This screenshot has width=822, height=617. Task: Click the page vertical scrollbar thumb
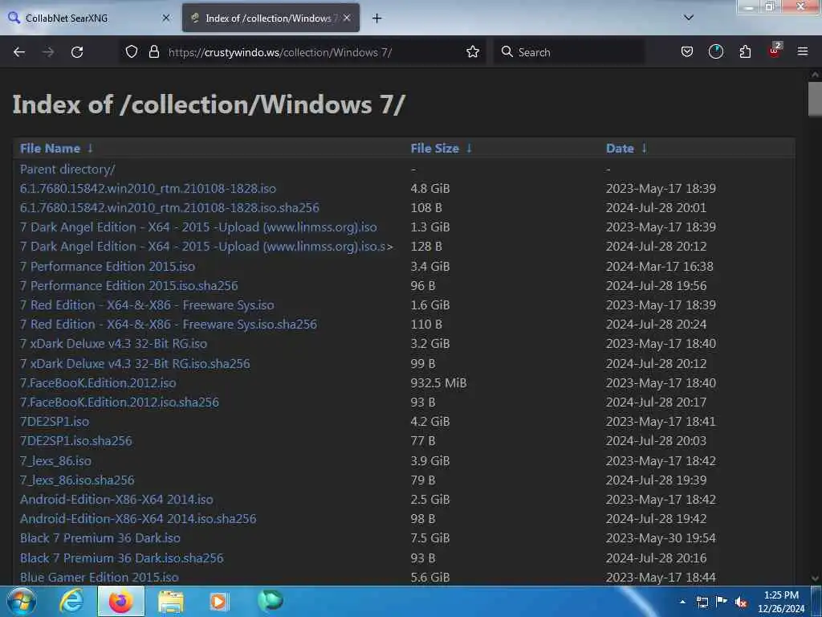pyautogui.click(x=815, y=99)
